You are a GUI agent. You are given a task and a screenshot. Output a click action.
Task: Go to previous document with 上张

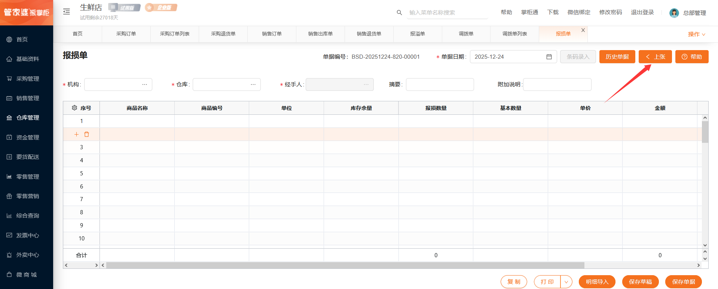pyautogui.click(x=655, y=57)
